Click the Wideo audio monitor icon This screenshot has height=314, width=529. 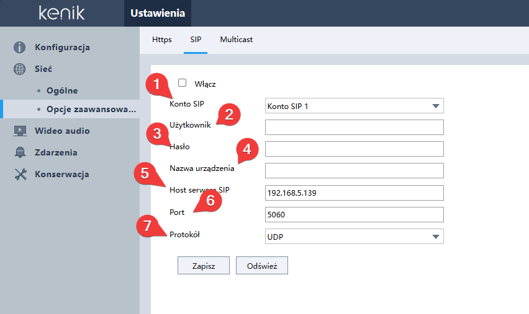(20, 131)
